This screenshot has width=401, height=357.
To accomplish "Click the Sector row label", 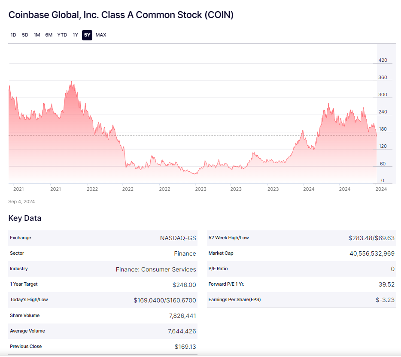I will click(x=17, y=253).
